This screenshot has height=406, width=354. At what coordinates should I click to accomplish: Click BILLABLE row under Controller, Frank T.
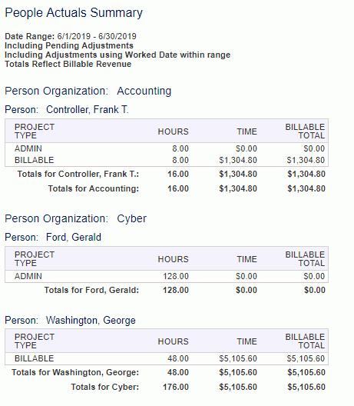click(167, 160)
